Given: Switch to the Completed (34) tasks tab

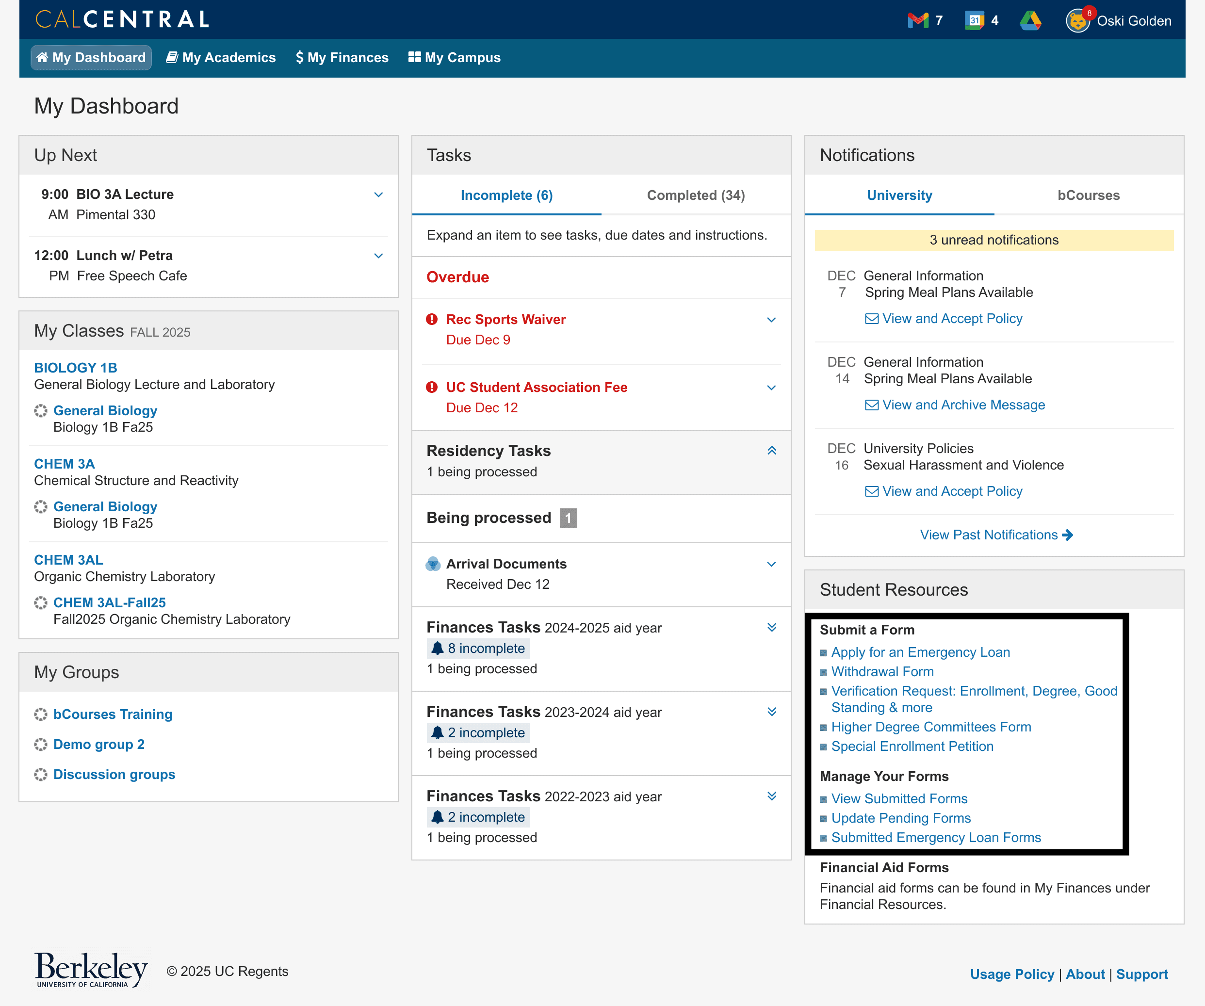Looking at the screenshot, I should 696,195.
